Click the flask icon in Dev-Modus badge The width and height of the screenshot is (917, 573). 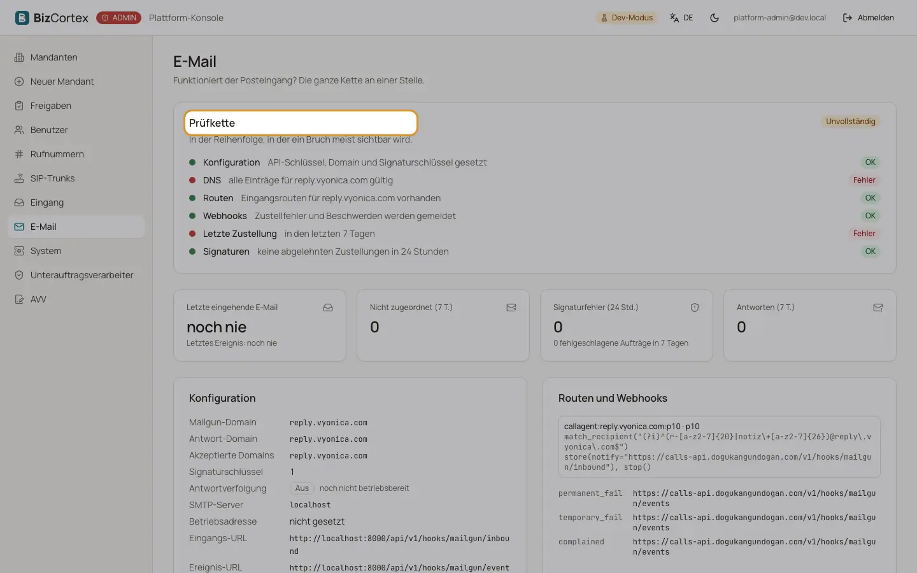tap(604, 18)
